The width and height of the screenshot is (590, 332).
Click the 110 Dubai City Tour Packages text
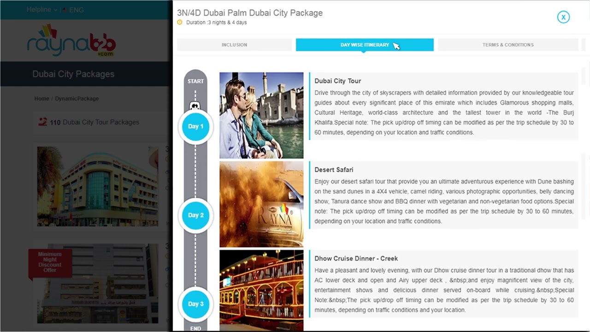[94, 122]
